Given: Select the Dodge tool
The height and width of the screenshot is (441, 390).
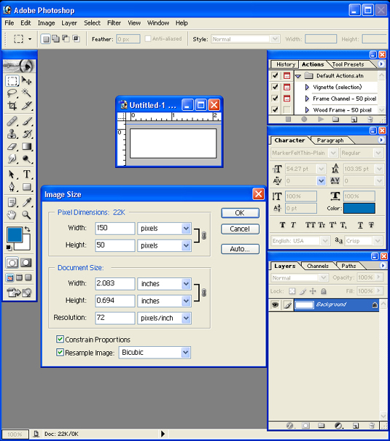Looking at the screenshot, I should point(27,159).
